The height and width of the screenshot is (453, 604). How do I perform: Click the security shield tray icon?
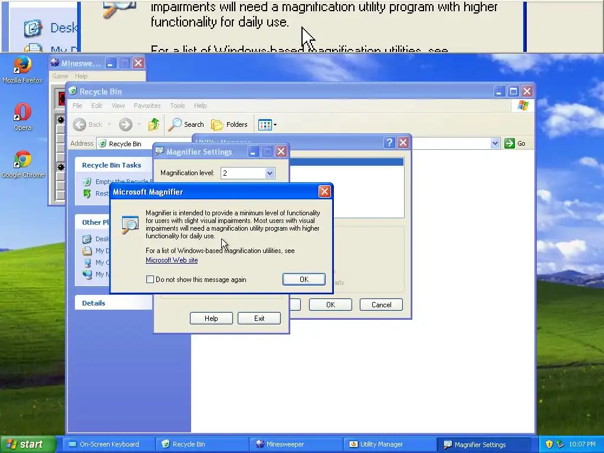(x=549, y=444)
